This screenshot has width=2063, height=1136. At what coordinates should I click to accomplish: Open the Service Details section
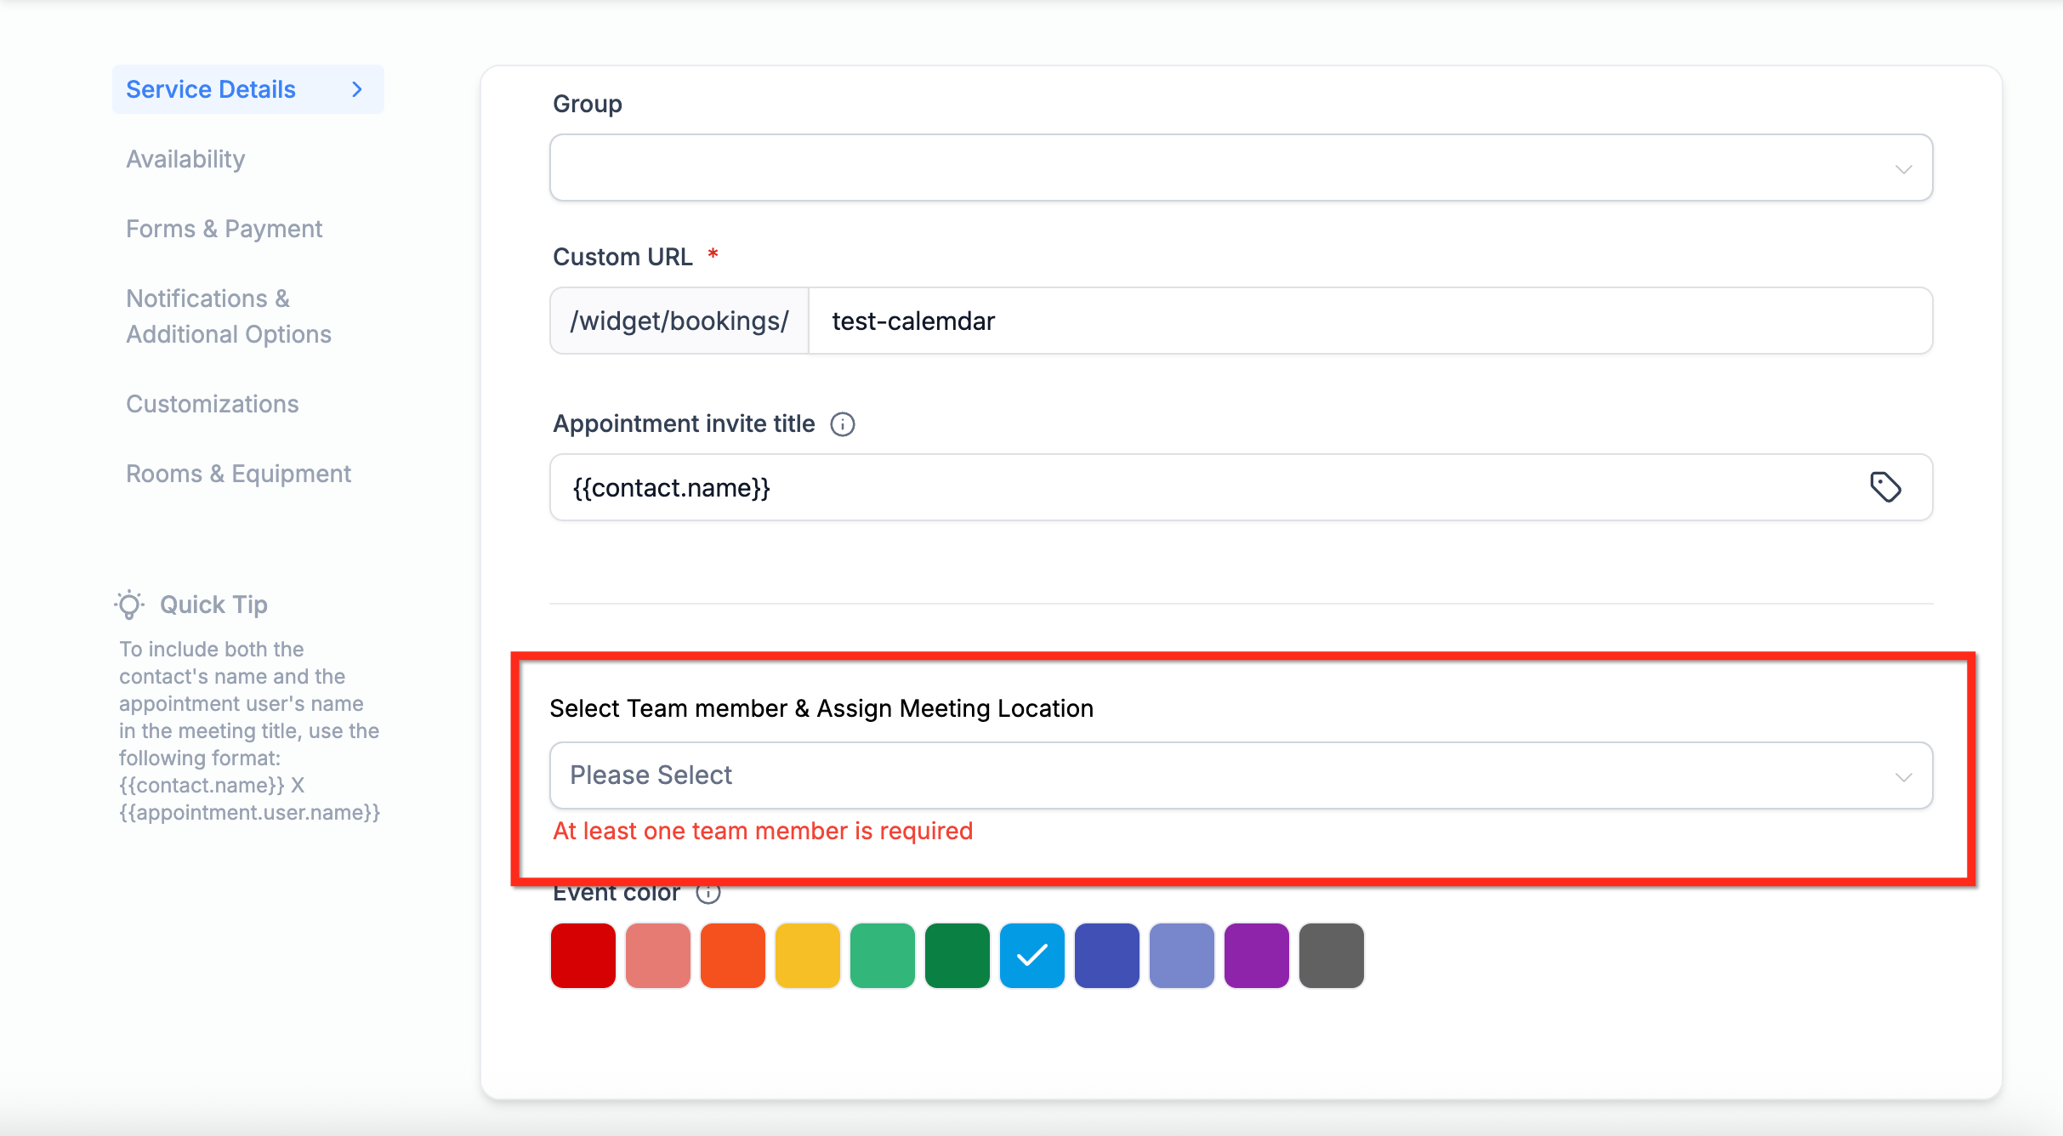[x=211, y=89]
